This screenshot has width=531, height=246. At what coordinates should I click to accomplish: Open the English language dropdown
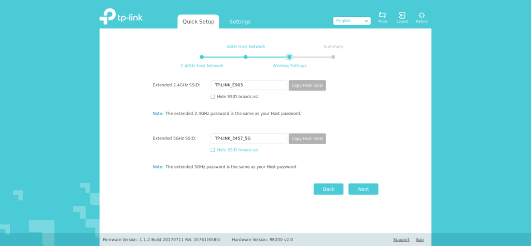click(352, 21)
